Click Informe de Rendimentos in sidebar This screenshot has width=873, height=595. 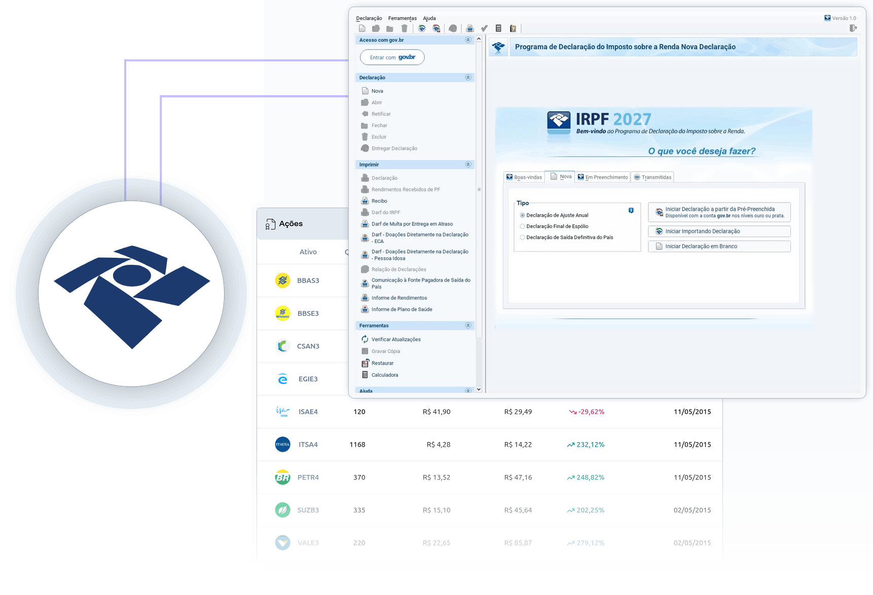pos(394,298)
